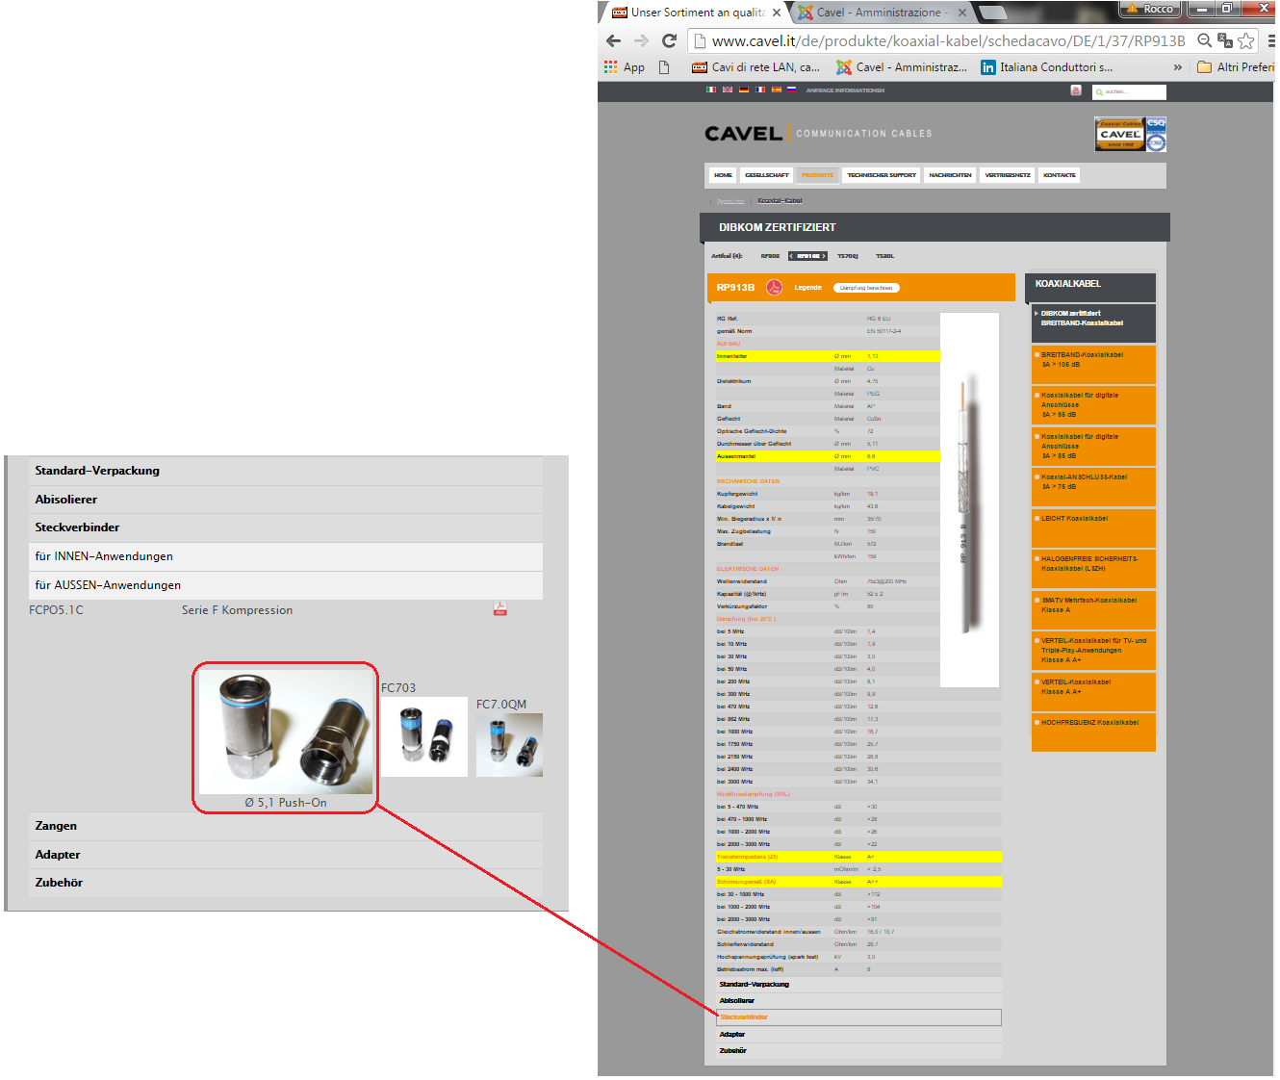Open the Chrome menu button
This screenshot has width=1280, height=1080.
[1270, 40]
